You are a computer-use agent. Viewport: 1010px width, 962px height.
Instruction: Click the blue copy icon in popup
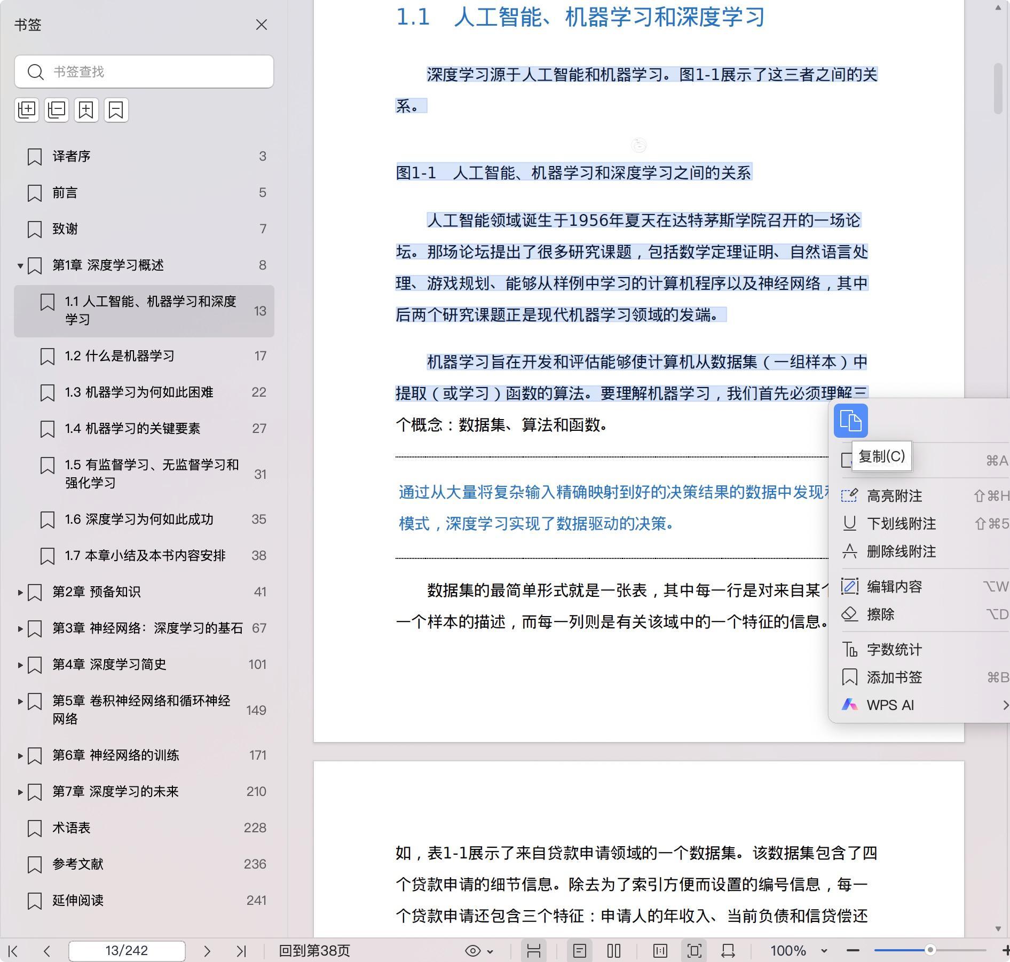850,421
